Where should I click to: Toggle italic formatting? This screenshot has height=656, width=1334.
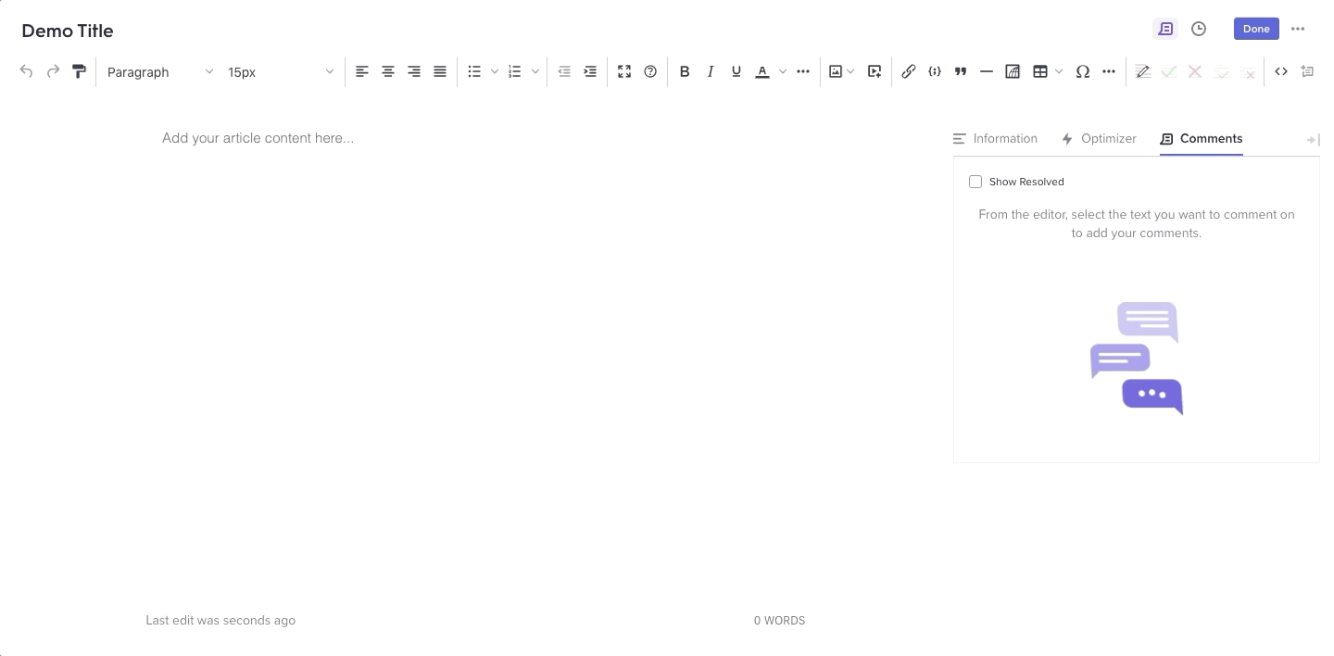click(x=711, y=71)
